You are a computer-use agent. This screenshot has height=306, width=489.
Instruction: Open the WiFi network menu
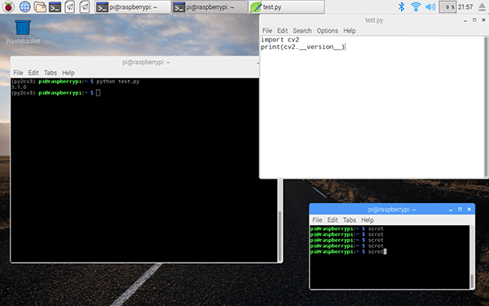[416, 7]
